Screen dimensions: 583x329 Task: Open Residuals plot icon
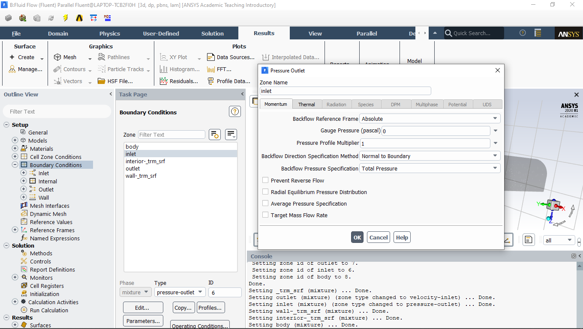pos(163,81)
